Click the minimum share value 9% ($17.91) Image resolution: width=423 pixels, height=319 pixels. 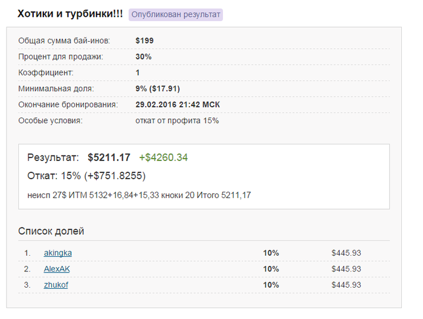[158, 89]
